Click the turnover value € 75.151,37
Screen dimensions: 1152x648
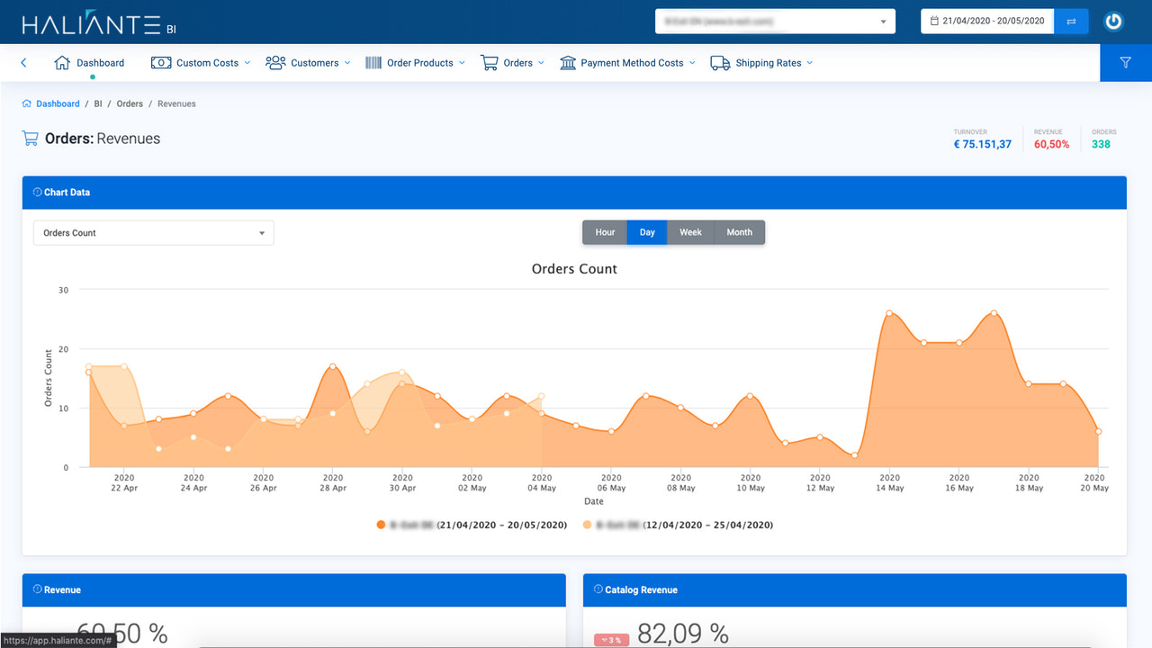(983, 144)
